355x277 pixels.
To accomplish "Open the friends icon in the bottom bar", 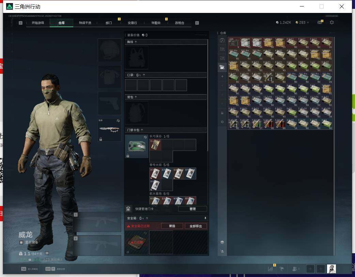I will [x=295, y=269].
